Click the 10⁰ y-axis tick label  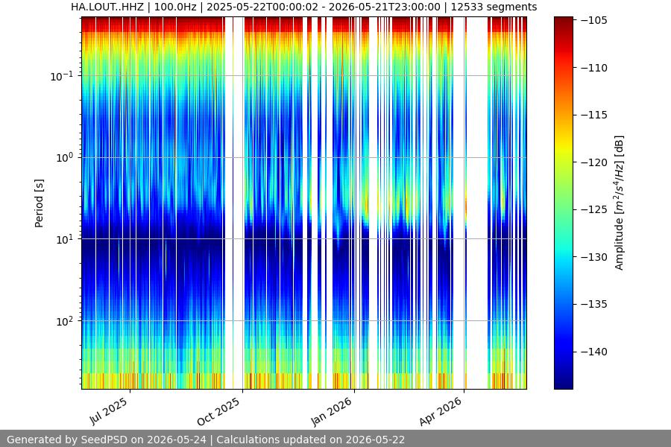[65, 157]
